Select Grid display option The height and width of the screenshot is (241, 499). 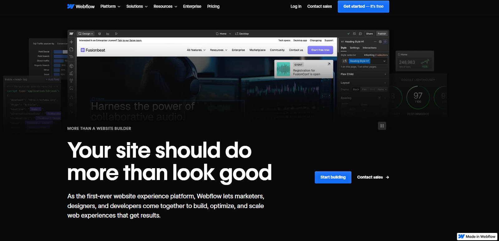click(372, 90)
